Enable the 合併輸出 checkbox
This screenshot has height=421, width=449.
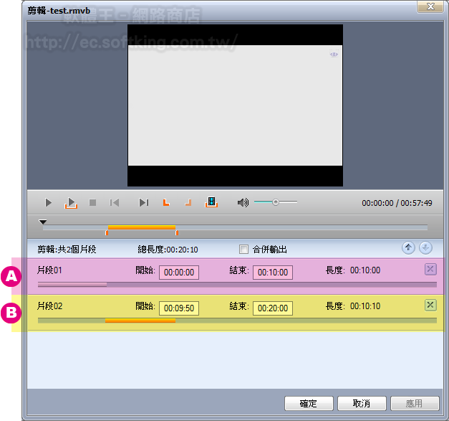(243, 250)
